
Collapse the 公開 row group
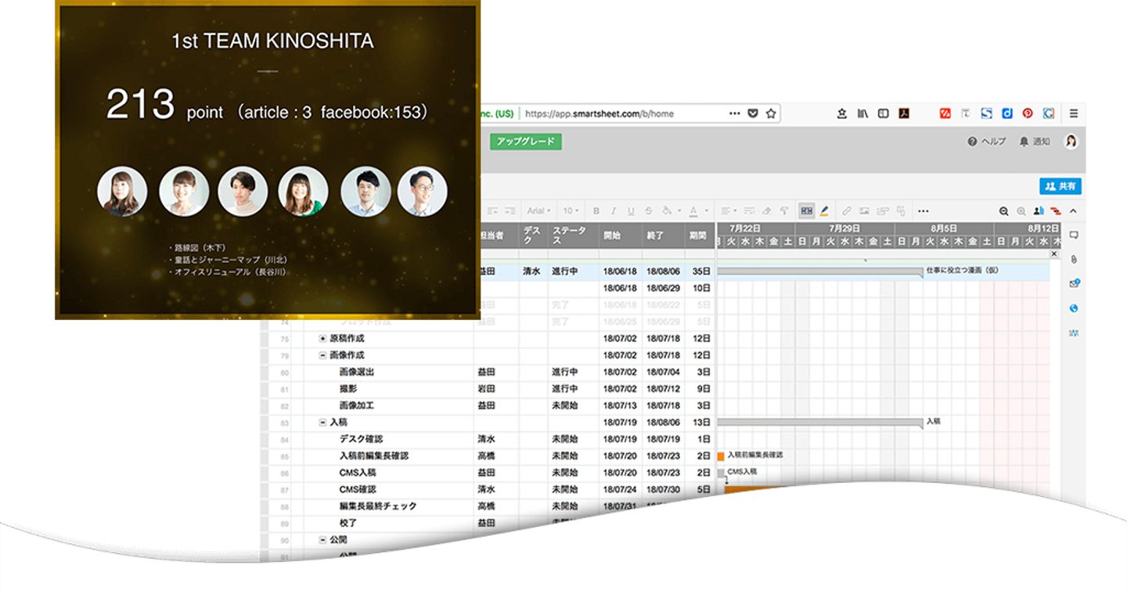322,540
